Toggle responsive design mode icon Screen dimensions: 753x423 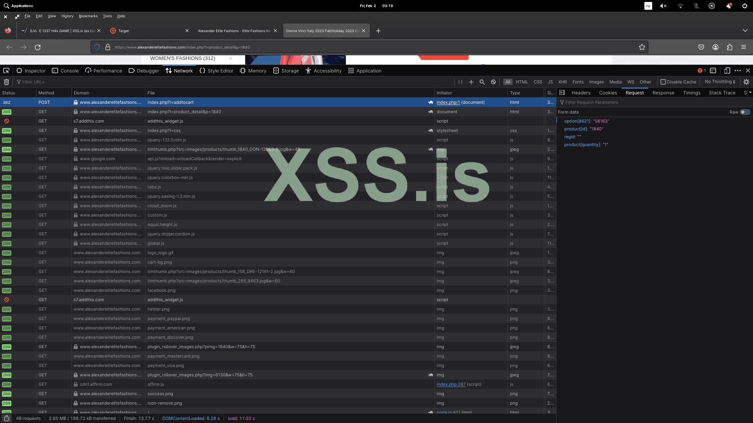coord(727,71)
